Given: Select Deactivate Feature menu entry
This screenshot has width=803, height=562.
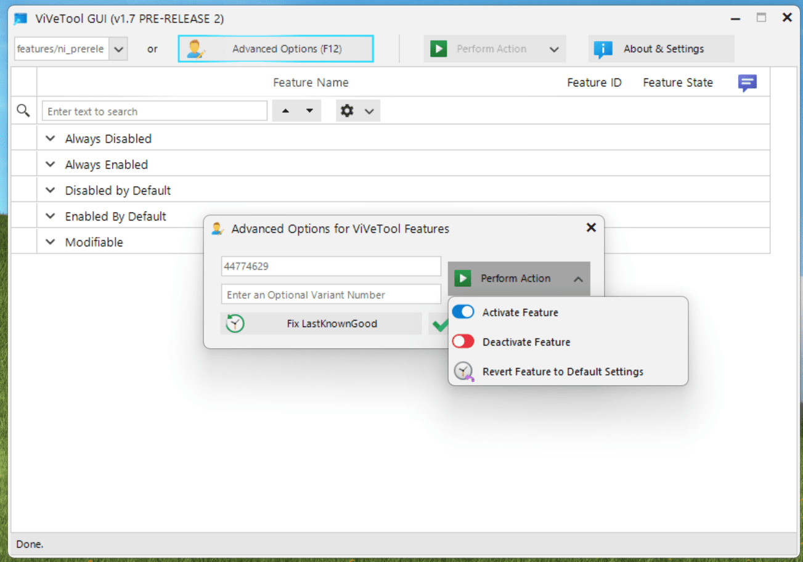Looking at the screenshot, I should 568,342.
